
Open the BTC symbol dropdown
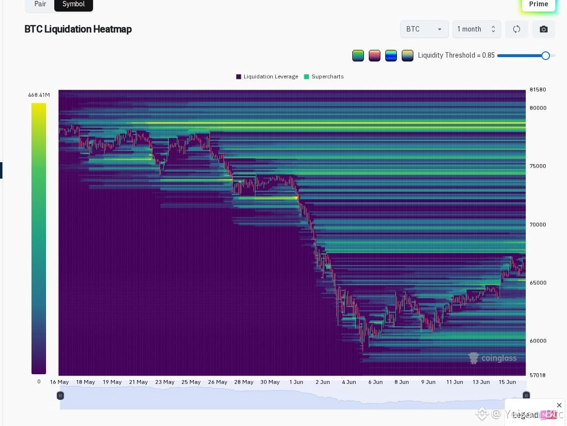point(424,29)
